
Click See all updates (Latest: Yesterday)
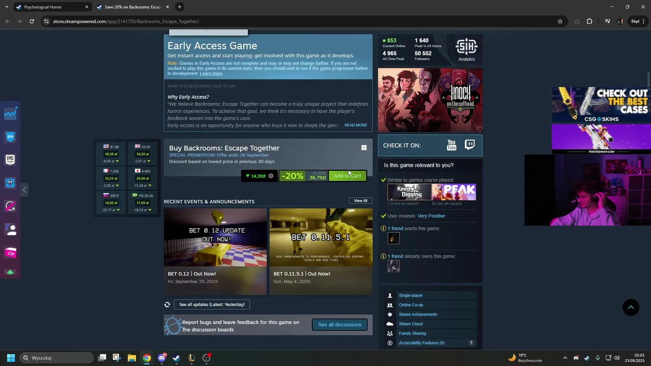212,304
